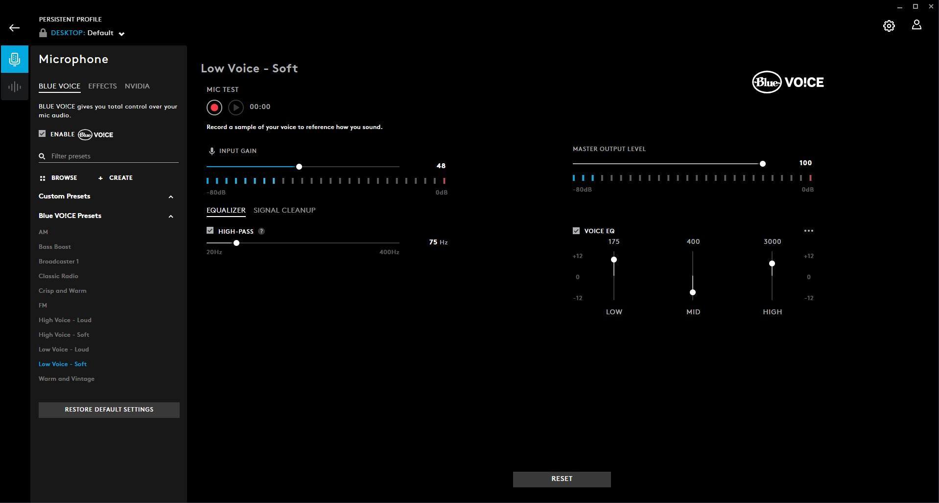This screenshot has height=503, width=939.
Task: Click the Browse presets grid icon
Action: point(43,178)
